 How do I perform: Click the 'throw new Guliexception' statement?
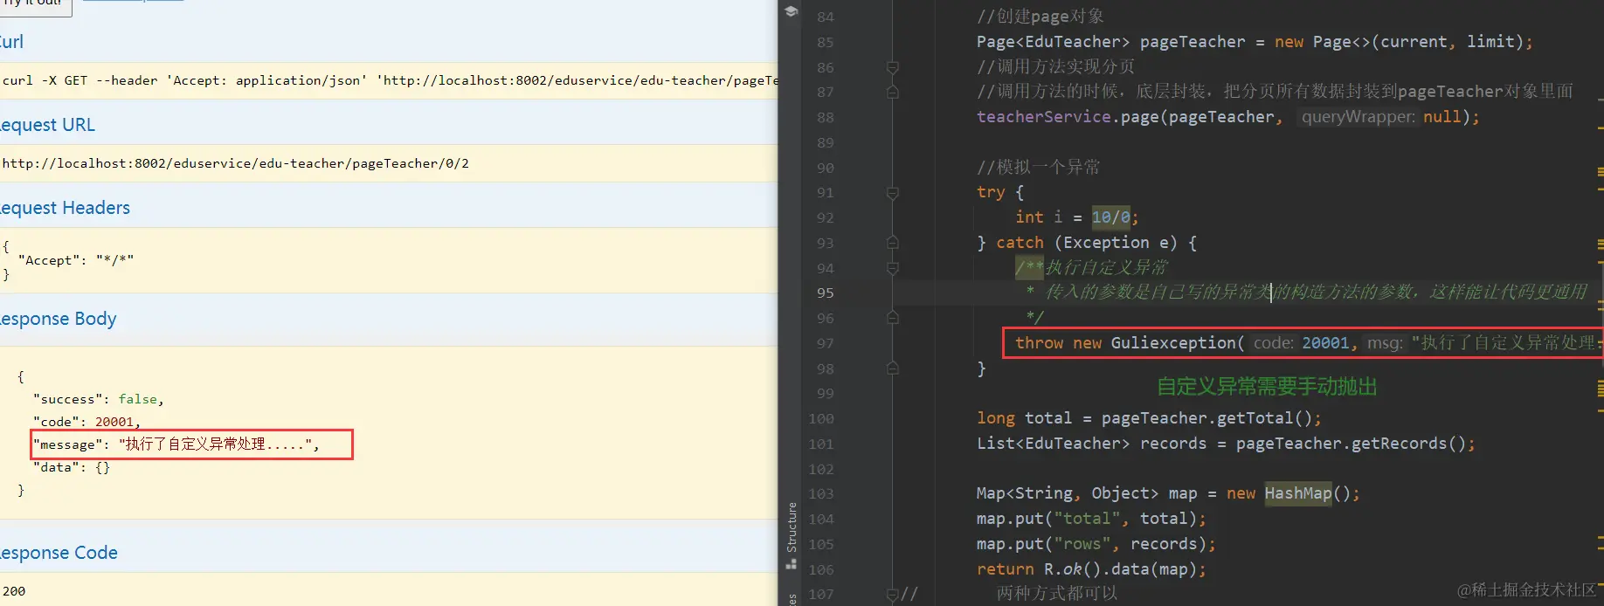pos(1307,343)
